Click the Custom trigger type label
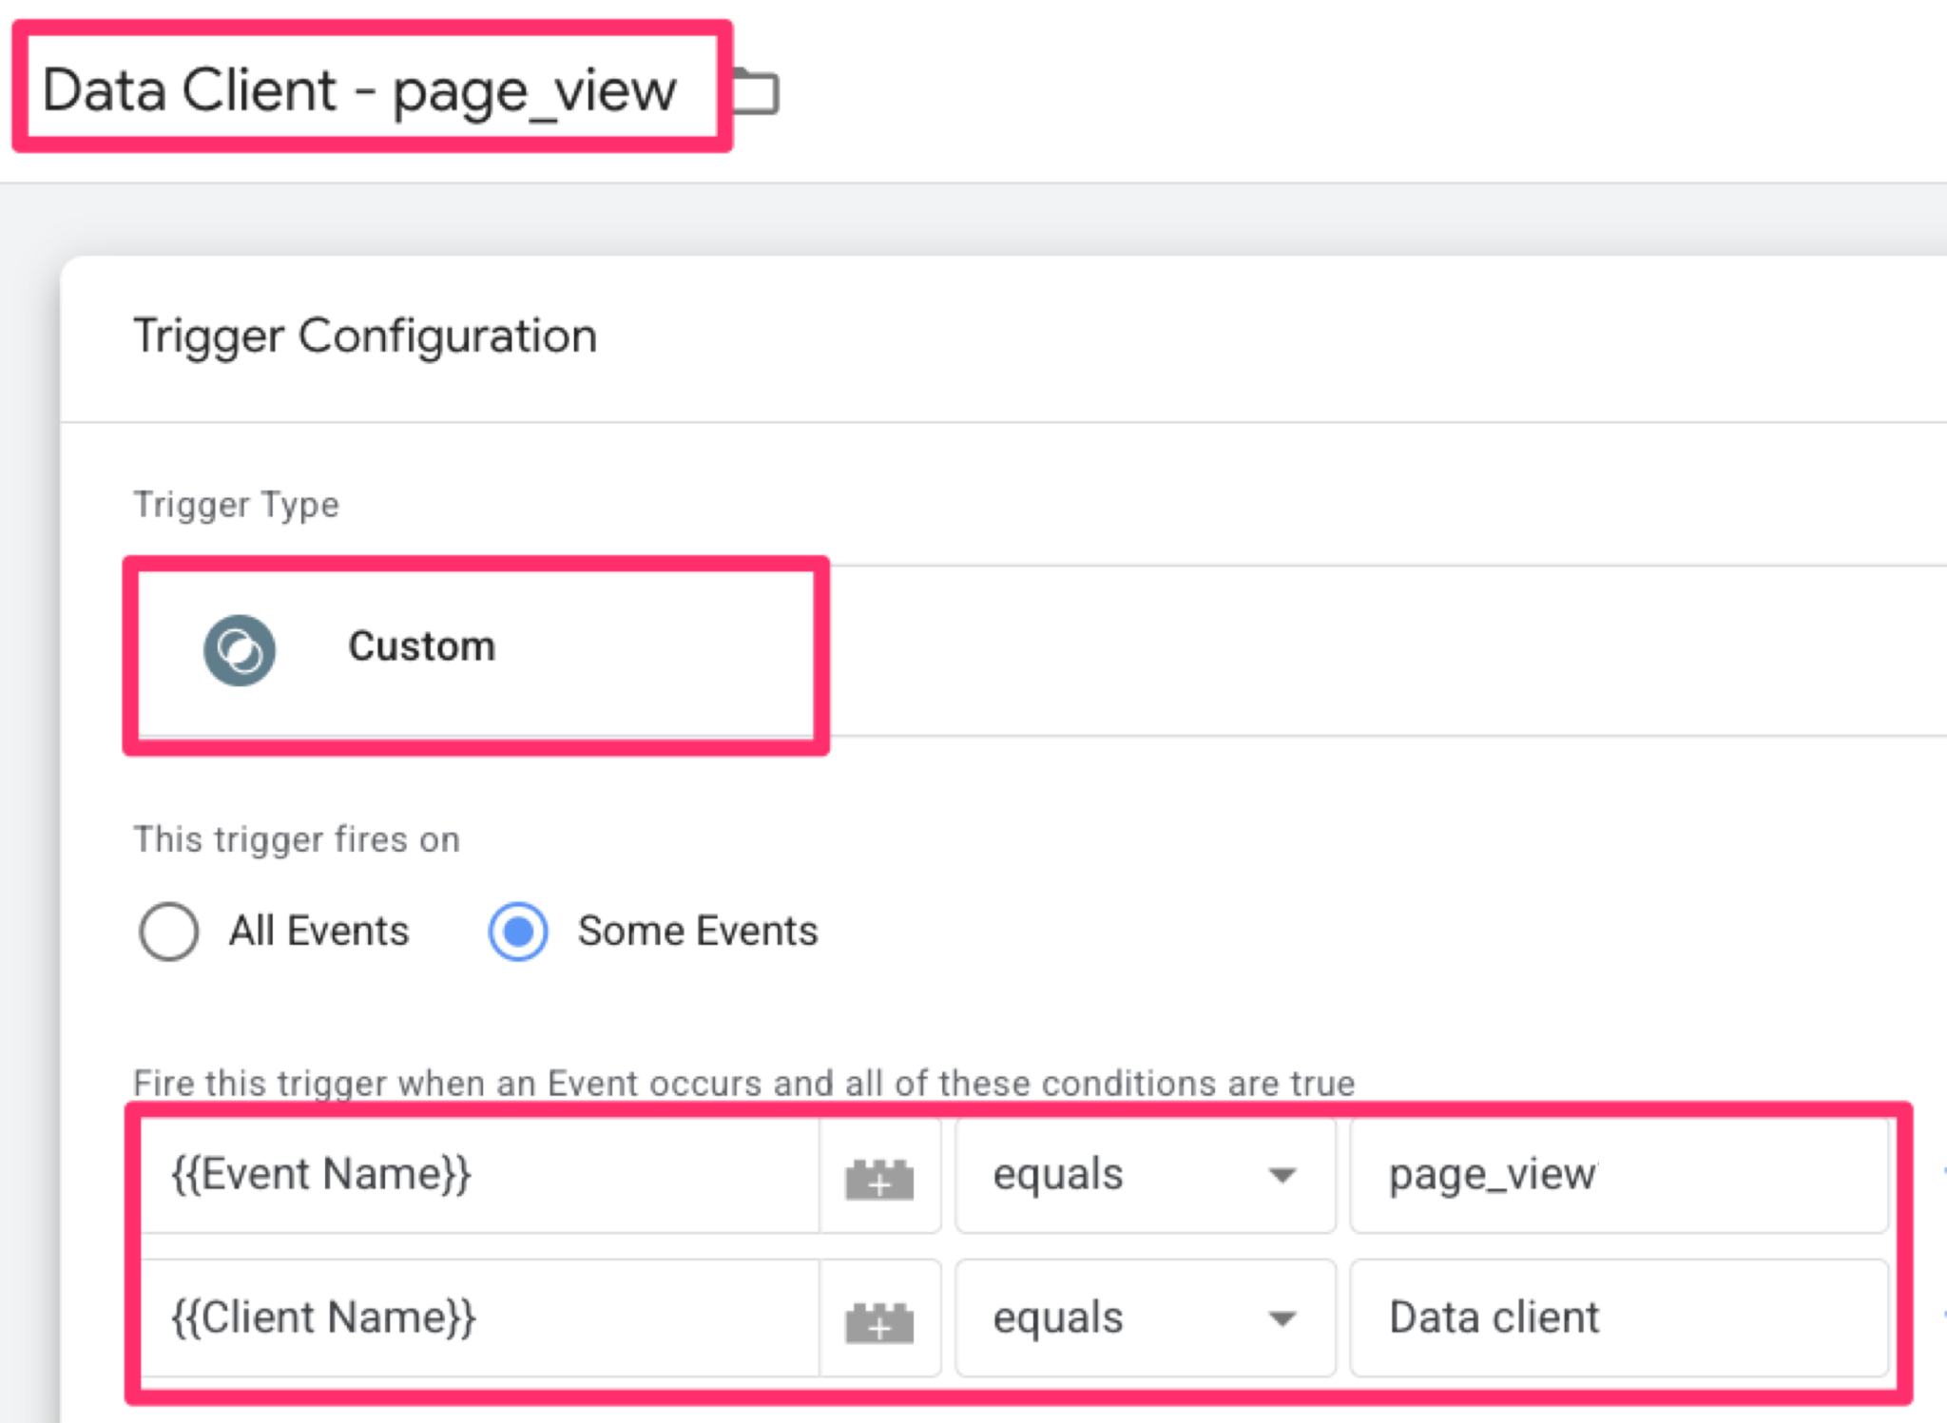Image resolution: width=1947 pixels, height=1423 pixels. pyautogui.click(x=421, y=646)
